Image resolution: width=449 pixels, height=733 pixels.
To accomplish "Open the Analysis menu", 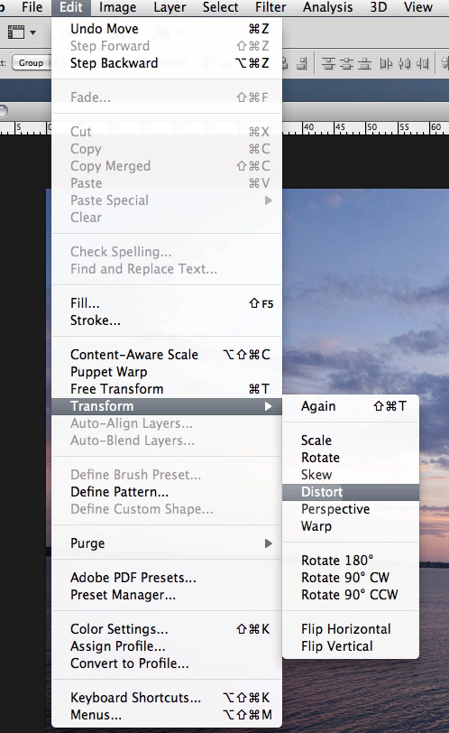I will pyautogui.click(x=327, y=7).
